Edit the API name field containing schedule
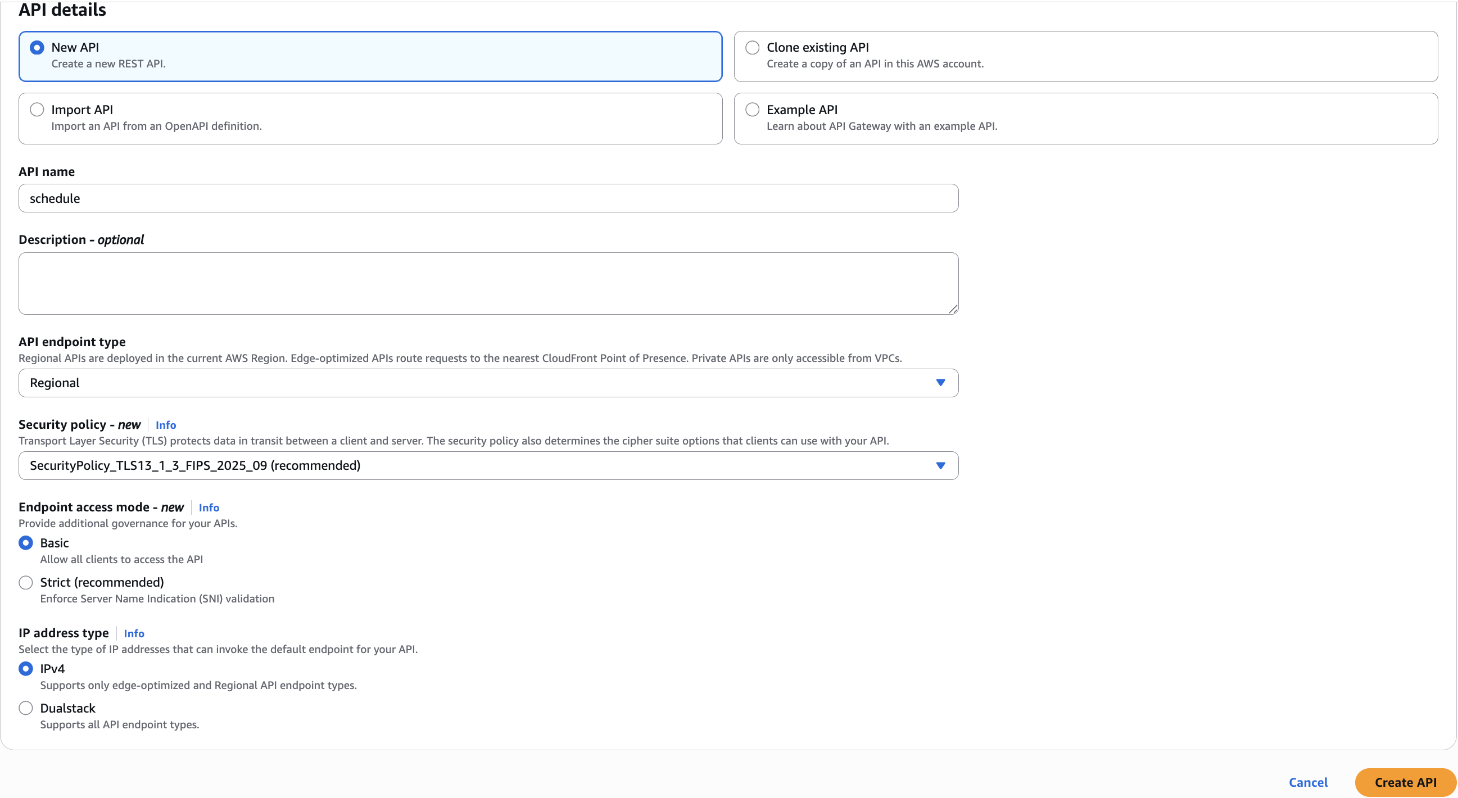The height and width of the screenshot is (798, 1458). click(x=487, y=198)
